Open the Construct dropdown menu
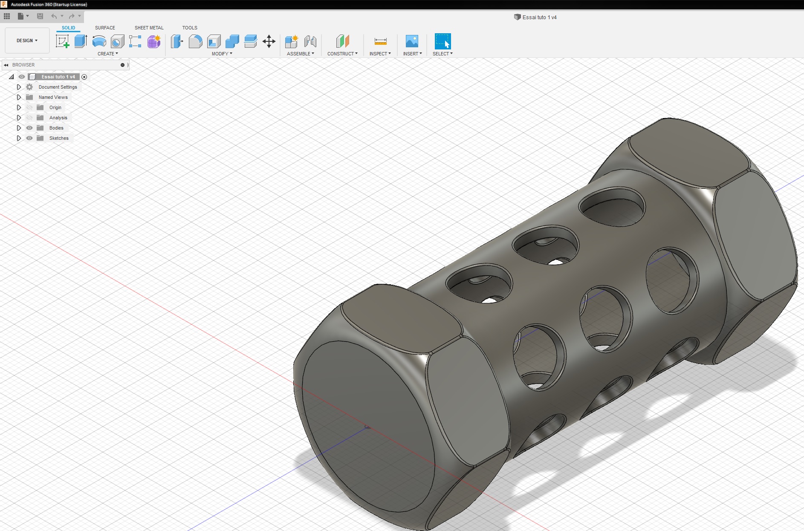Viewport: 804px width, 531px height. 342,54
